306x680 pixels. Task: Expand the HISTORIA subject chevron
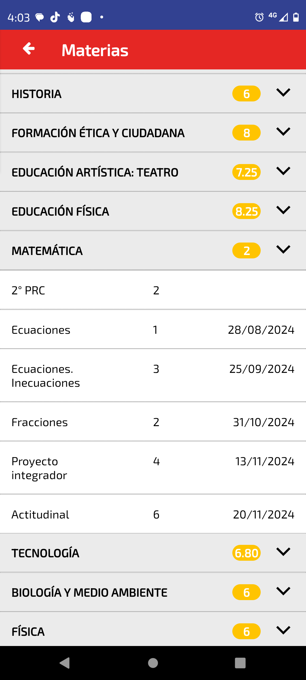pos(283,92)
